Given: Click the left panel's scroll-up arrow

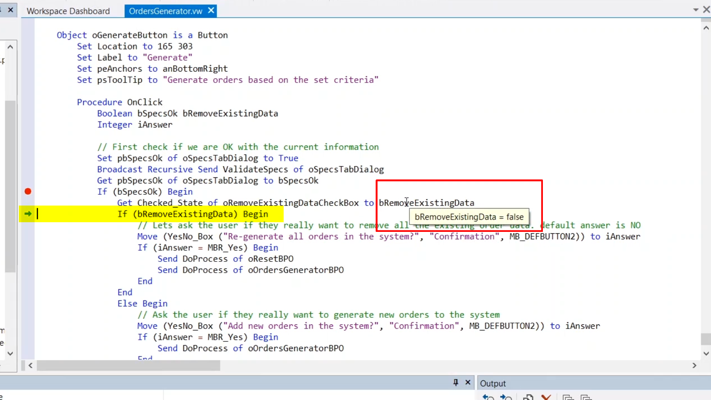Looking at the screenshot, I should point(10,47).
